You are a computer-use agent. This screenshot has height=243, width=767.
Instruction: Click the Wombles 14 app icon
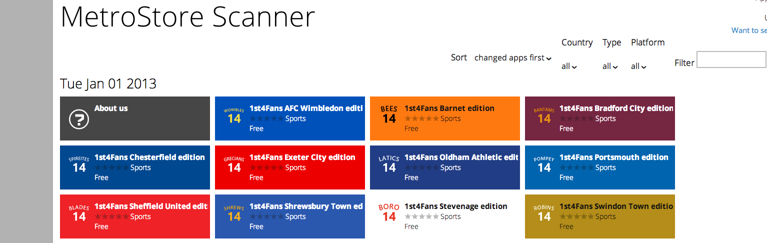pyautogui.click(x=234, y=115)
